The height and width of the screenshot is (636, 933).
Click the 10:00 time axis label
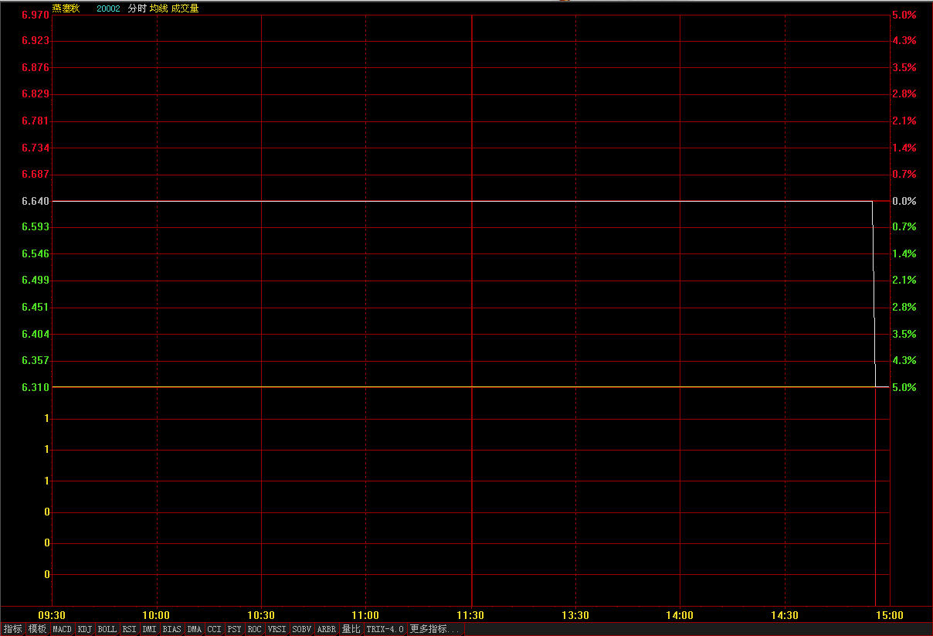click(157, 615)
